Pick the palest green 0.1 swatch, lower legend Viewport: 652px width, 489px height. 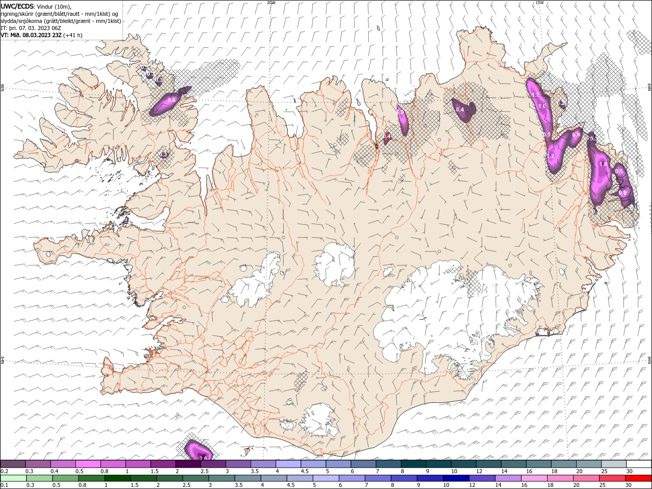point(13,478)
